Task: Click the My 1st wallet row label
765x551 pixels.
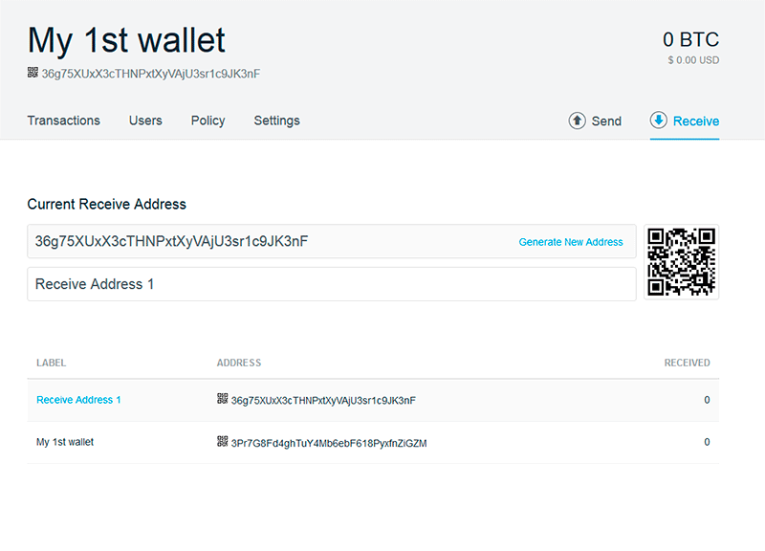Action: 65,442
